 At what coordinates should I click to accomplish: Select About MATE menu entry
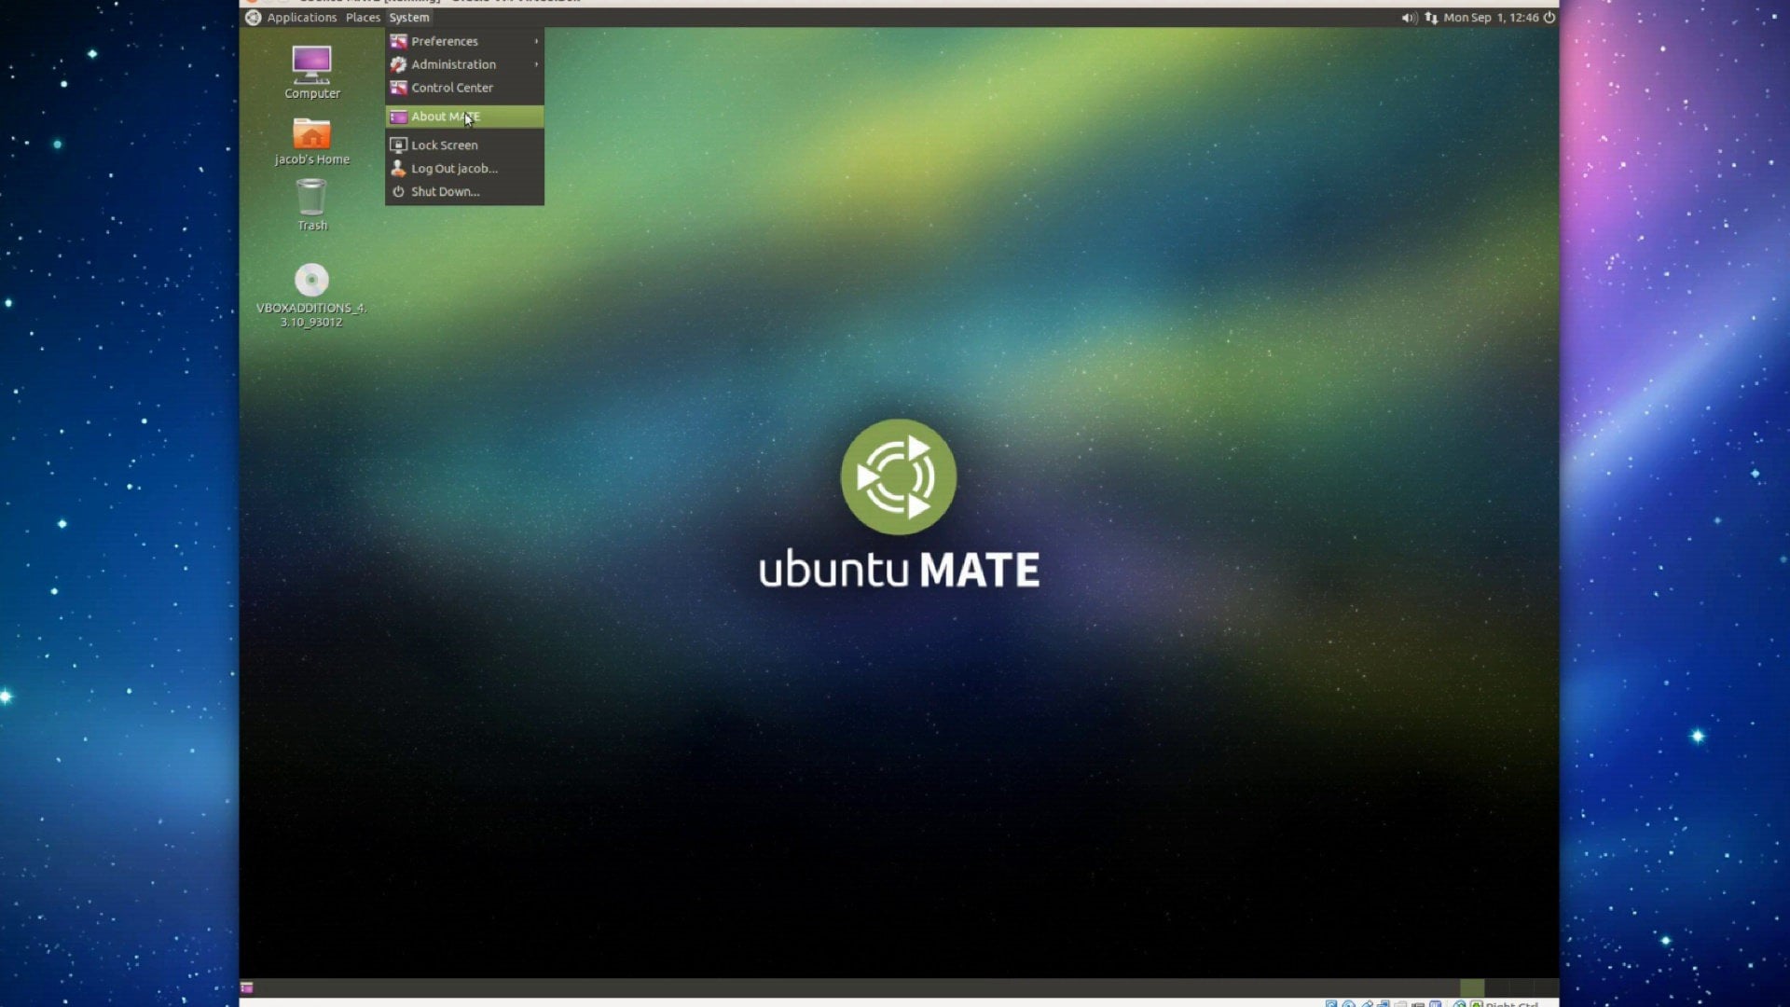pyautogui.click(x=464, y=117)
